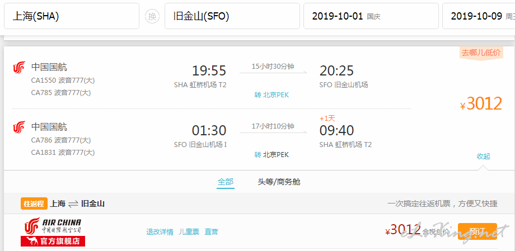Click return departure time 01:30

point(209,131)
